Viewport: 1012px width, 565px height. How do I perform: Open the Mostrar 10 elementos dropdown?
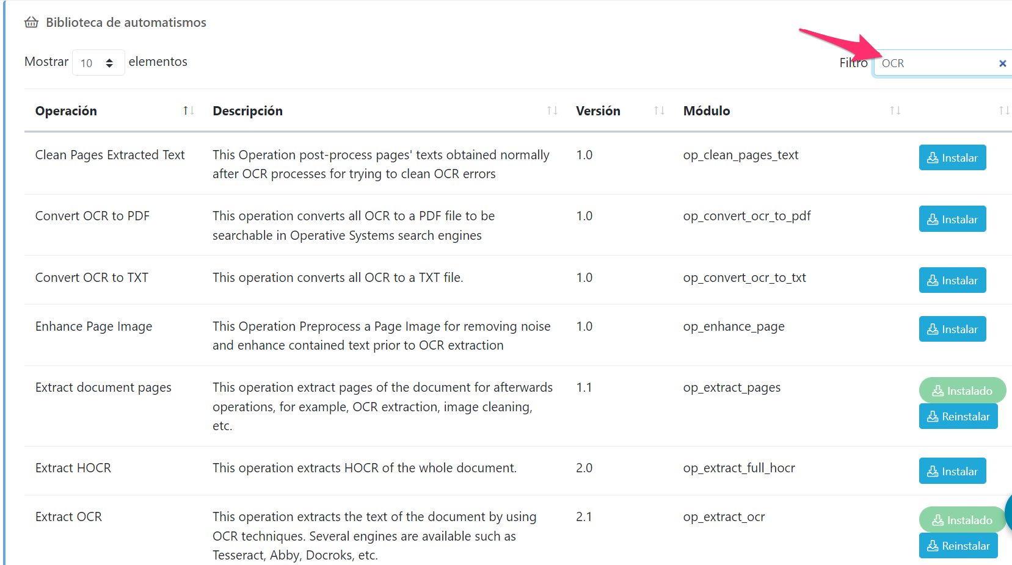pos(98,63)
